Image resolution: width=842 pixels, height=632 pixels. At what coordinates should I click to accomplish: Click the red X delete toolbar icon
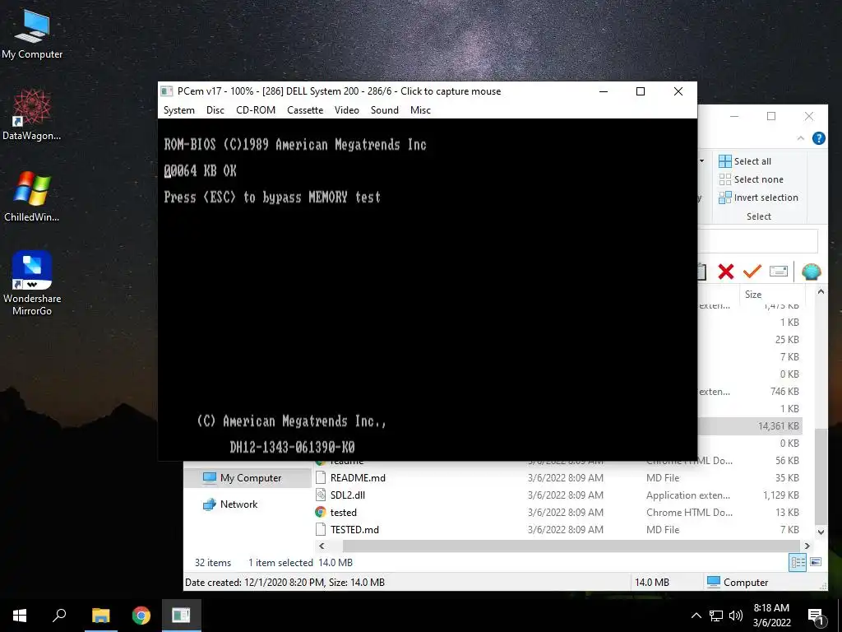click(x=726, y=272)
